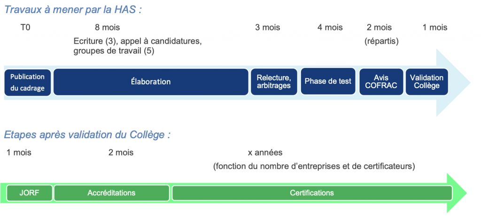Image resolution: width=481 pixels, height=216 pixels.
Task: Click the "Travaux à mener par la HAS" heading
Action: pos(73,9)
